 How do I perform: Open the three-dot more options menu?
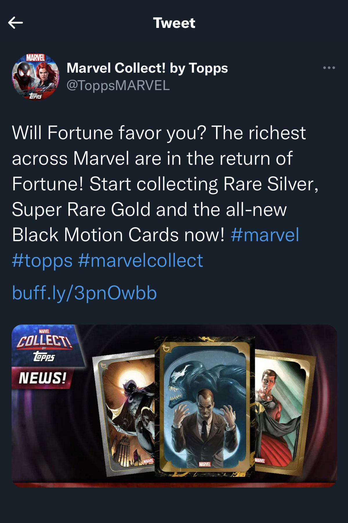point(329,68)
